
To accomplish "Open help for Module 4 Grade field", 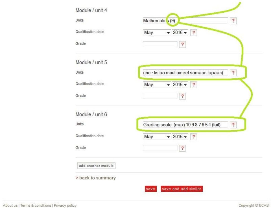I will click(182, 44).
